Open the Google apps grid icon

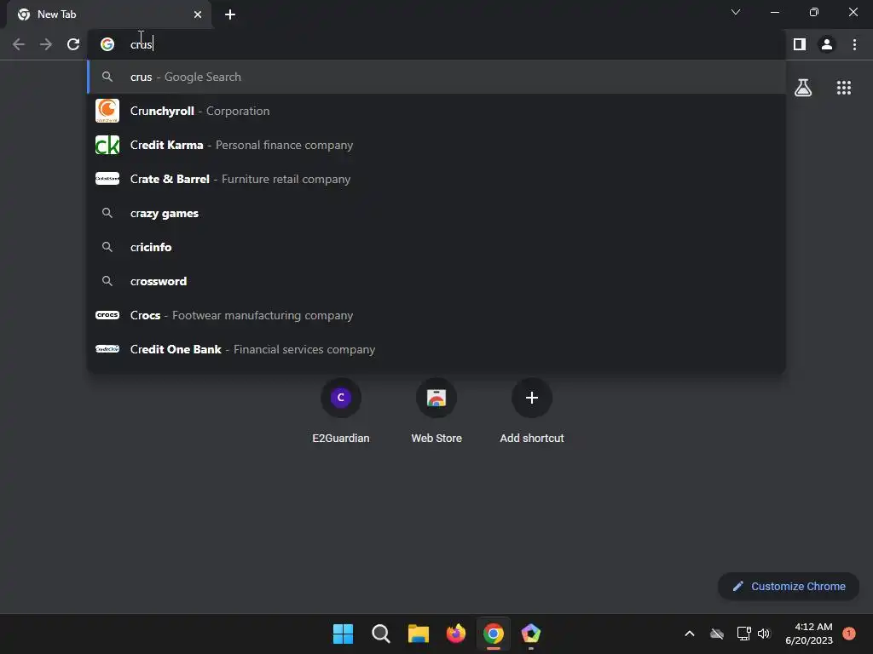point(844,88)
